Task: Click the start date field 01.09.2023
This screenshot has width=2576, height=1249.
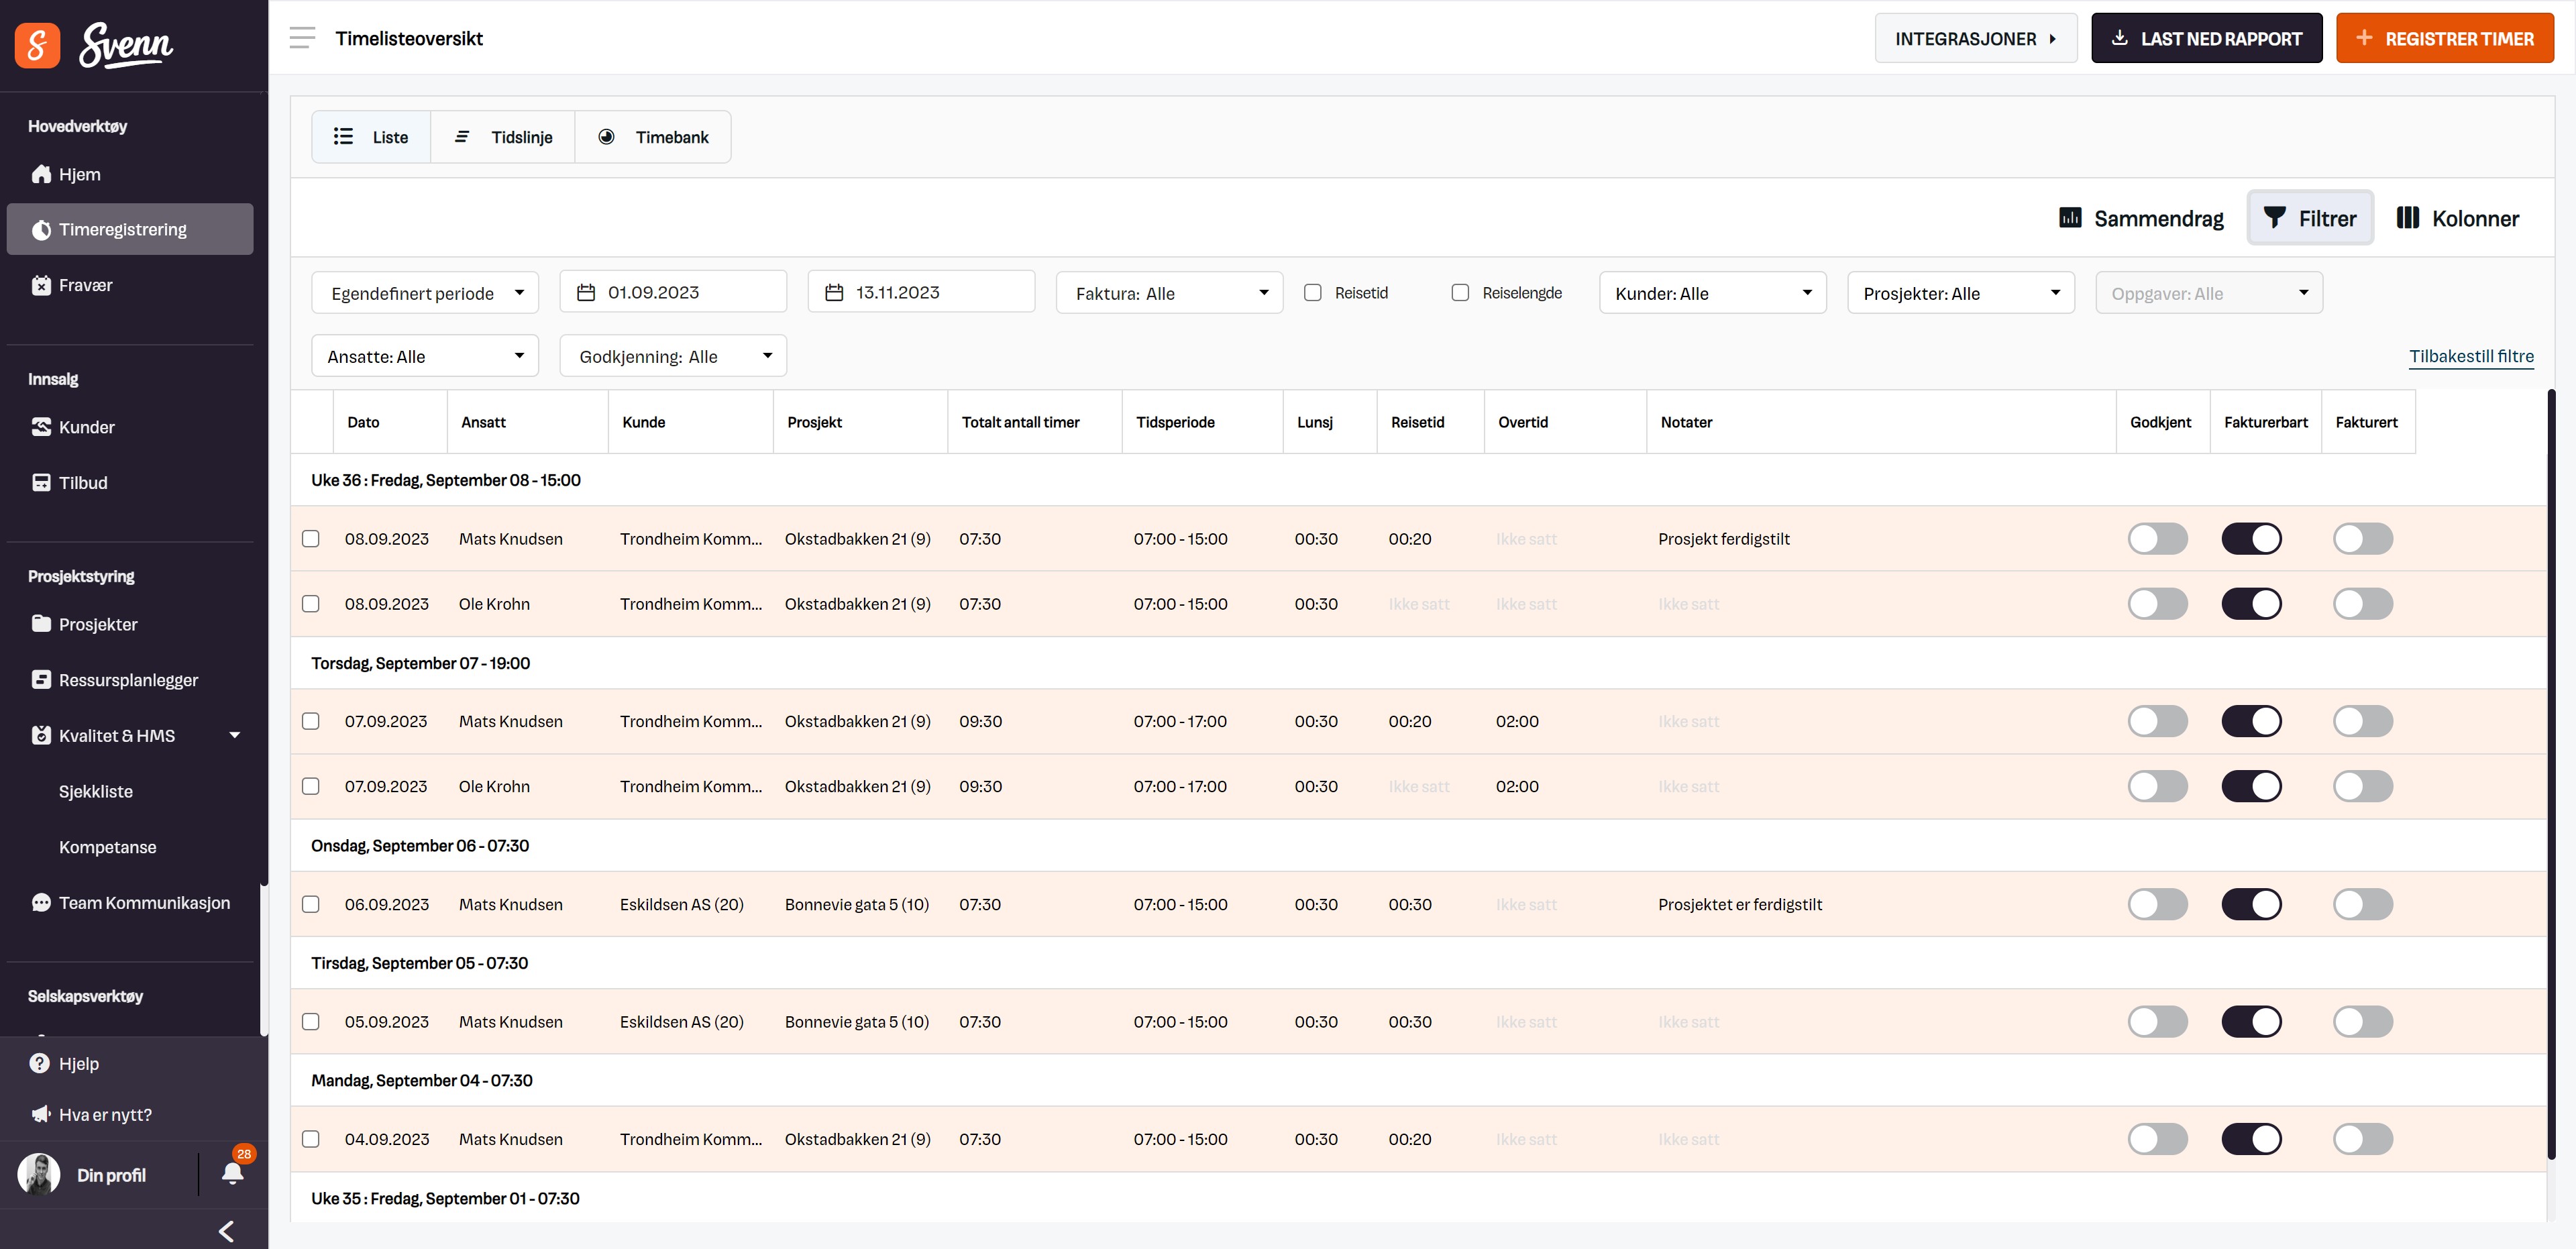Action: 673,292
